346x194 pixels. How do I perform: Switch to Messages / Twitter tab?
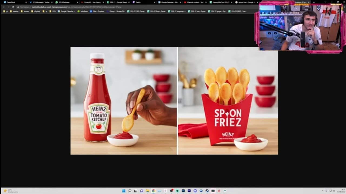41,2
